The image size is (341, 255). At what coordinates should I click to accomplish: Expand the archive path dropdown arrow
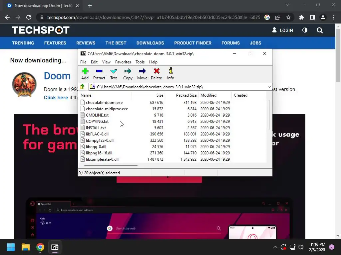[269, 87]
